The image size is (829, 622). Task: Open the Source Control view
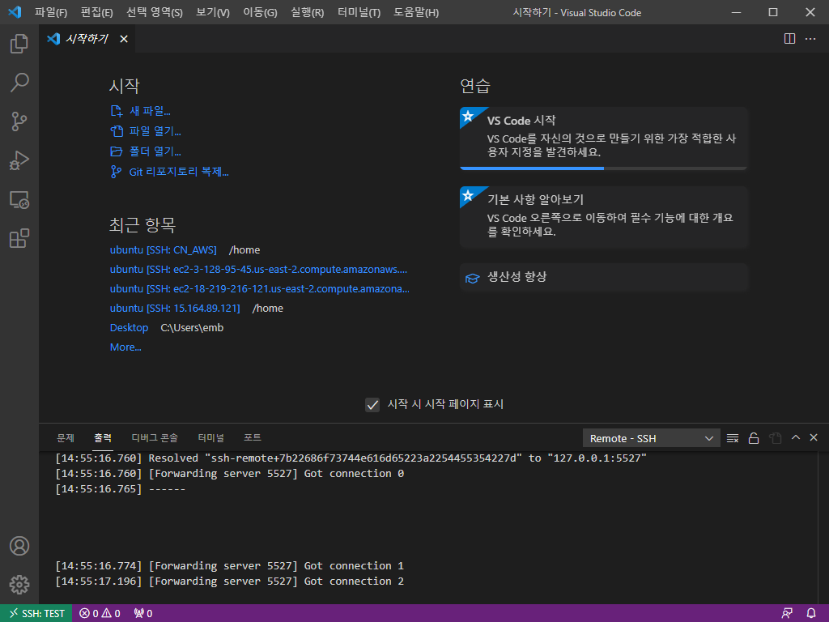(19, 121)
